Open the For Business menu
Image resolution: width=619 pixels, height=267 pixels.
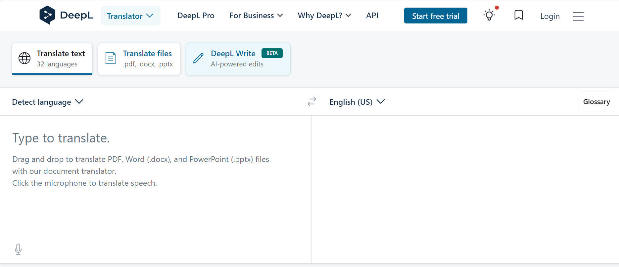point(256,16)
